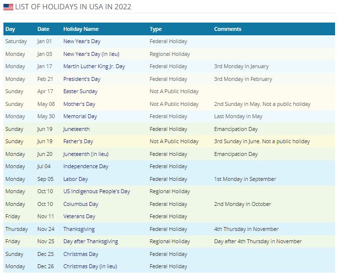Open the Christmas Day link on the Sunday row
Viewport: 340px width, 279px height.
(81, 254)
